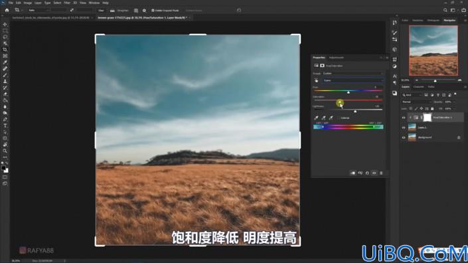Click the Paths tab in Layers panel
468x263 pixels.
pyautogui.click(x=431, y=87)
